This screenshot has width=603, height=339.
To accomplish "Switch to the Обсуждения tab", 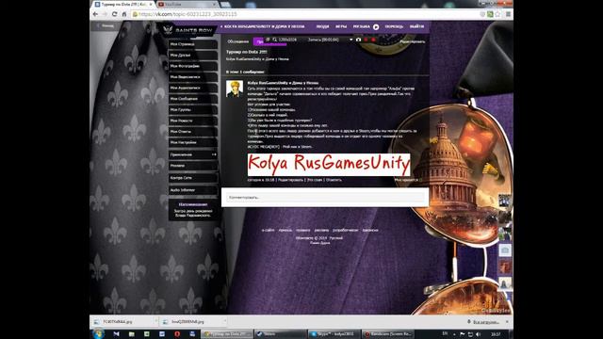I will pos(238,41).
